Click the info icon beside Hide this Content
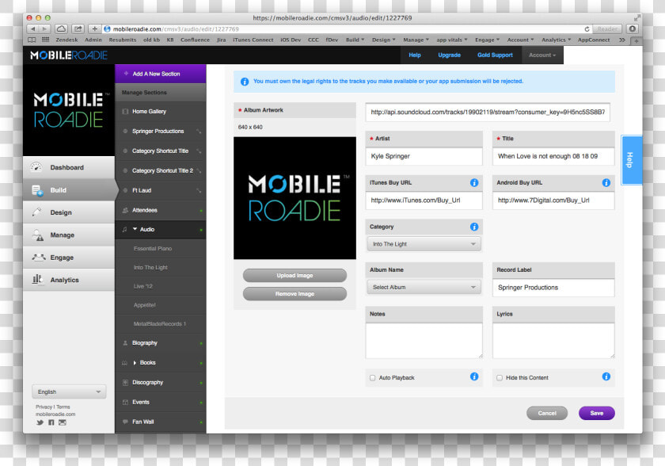 tap(606, 376)
